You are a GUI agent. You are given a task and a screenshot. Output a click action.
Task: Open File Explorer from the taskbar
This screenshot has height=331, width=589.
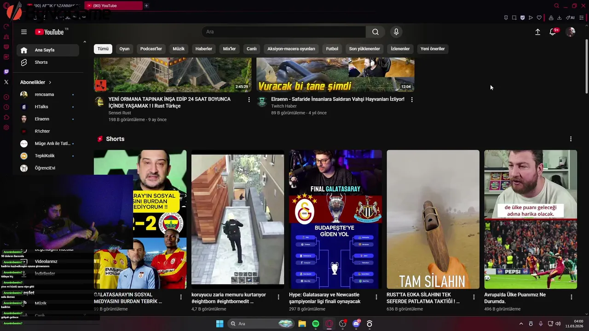click(x=302, y=324)
